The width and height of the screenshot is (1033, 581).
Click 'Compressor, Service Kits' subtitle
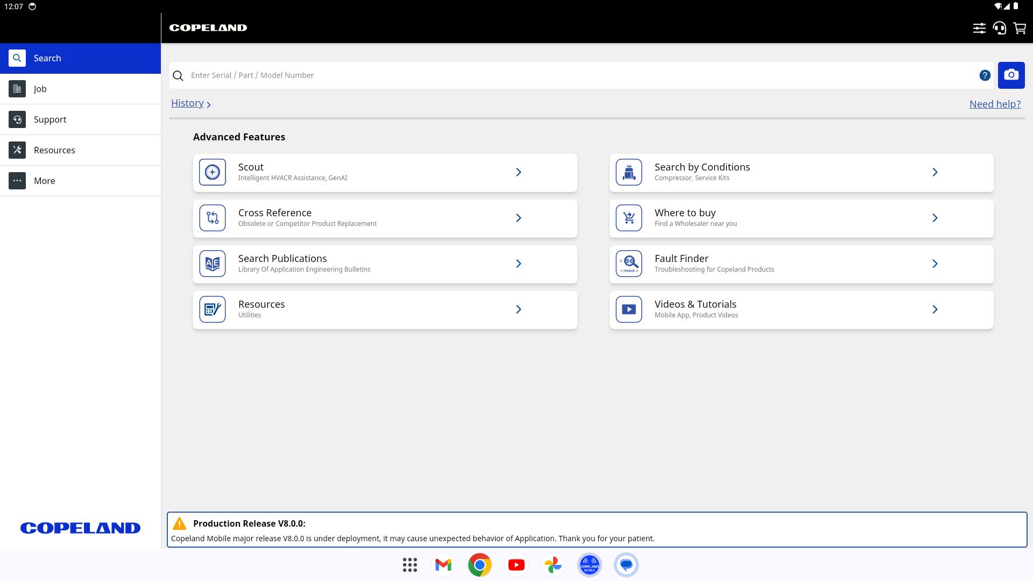point(692,178)
